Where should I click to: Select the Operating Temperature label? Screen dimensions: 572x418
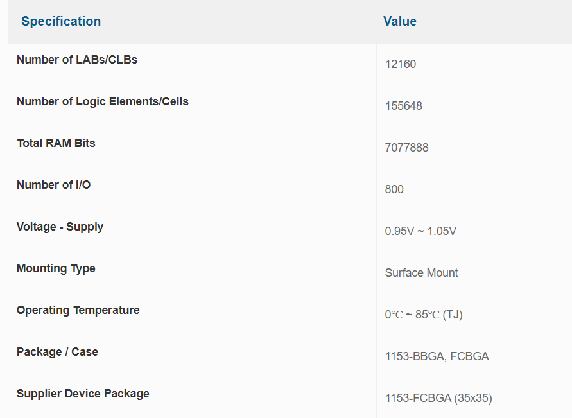pos(78,310)
